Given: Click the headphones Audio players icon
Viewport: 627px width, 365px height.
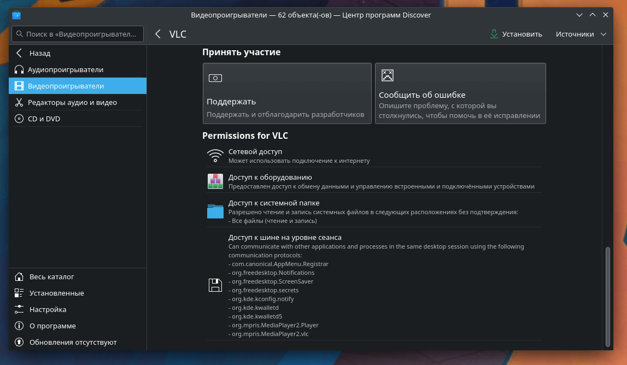Looking at the screenshot, I should (x=19, y=70).
